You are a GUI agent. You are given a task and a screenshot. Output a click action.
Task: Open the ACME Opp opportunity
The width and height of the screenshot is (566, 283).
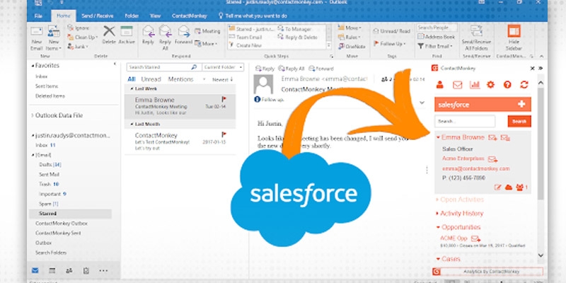[454, 238]
